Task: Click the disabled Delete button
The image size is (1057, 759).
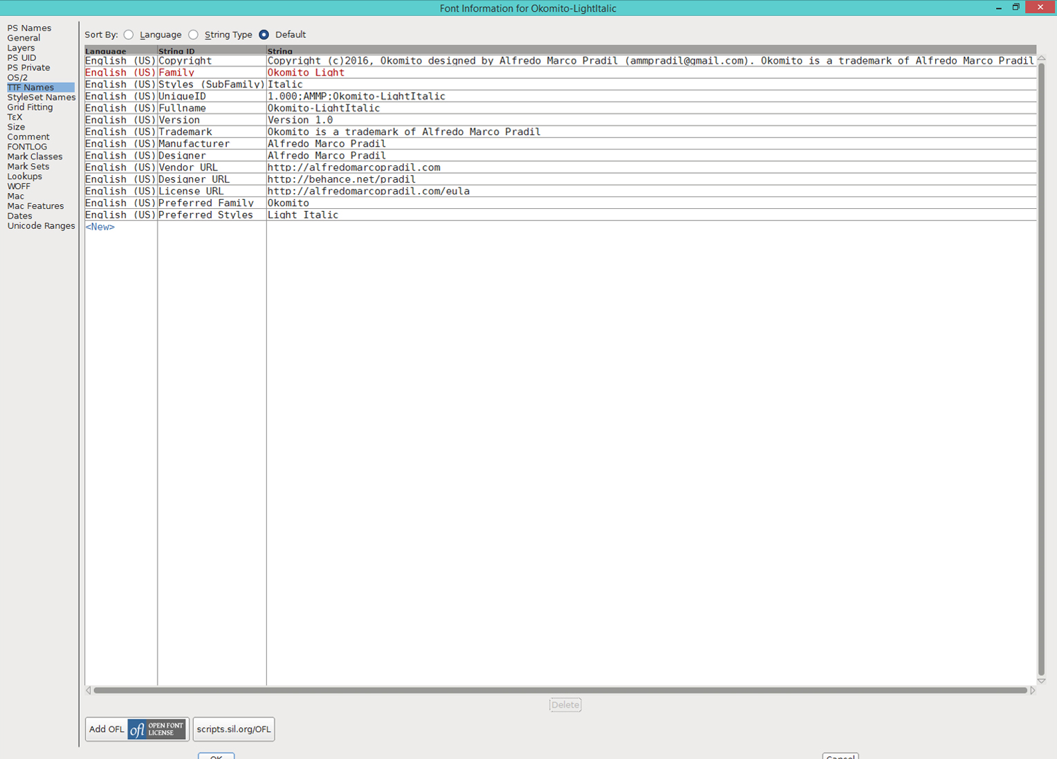Action: 565,705
